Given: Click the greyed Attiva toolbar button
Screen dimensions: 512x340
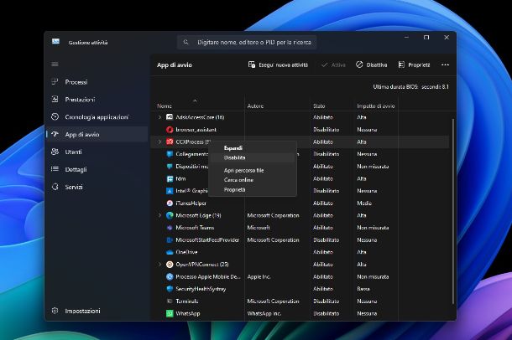Looking at the screenshot, I should [333, 64].
